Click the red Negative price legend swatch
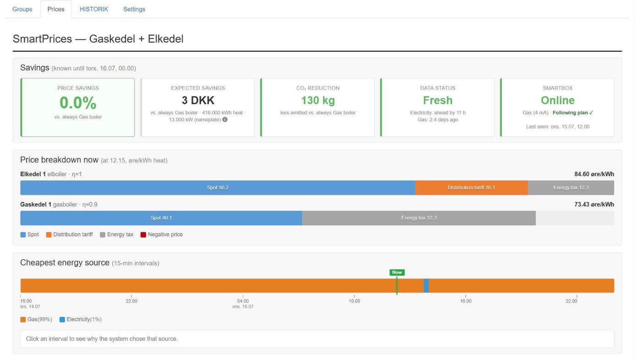The height and width of the screenshot is (357, 636). click(x=143, y=235)
